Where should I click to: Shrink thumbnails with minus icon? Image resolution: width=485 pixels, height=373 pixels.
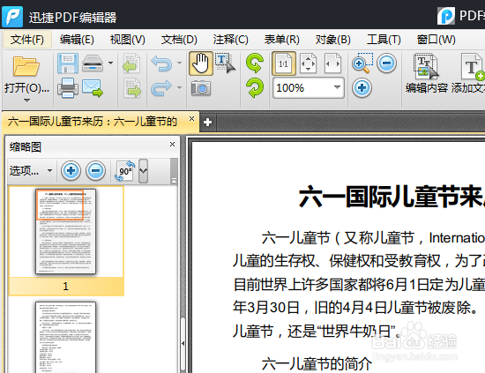coord(95,170)
